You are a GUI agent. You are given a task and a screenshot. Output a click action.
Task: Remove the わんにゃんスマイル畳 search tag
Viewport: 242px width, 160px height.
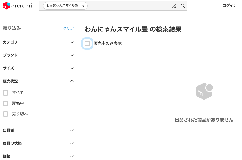[83, 6]
